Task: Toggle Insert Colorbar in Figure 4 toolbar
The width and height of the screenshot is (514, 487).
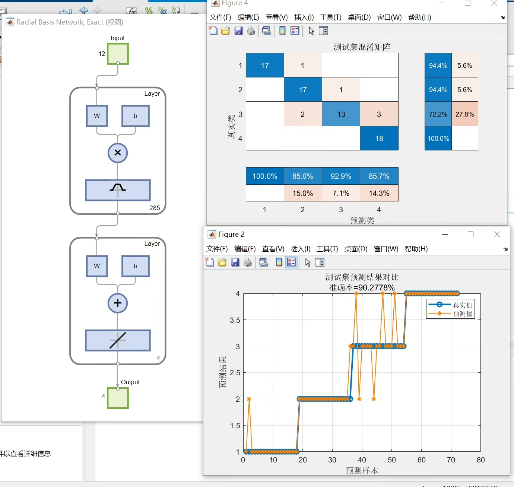Action: [282, 31]
